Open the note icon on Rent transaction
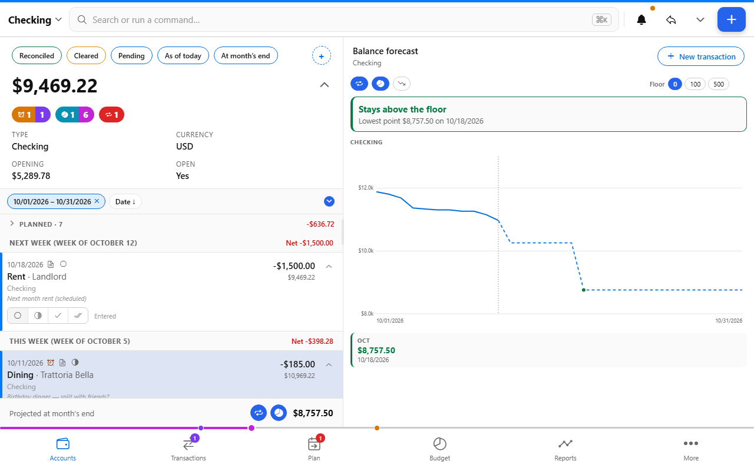 (x=51, y=264)
